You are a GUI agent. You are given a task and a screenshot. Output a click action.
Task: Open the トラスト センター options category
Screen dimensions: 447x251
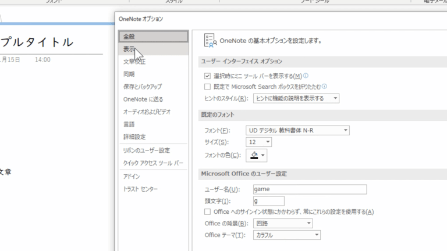tap(154, 189)
